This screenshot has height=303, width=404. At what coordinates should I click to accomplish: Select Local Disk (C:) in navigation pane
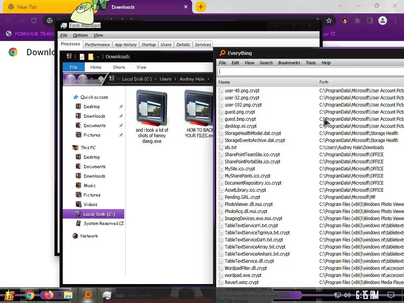(x=94, y=214)
